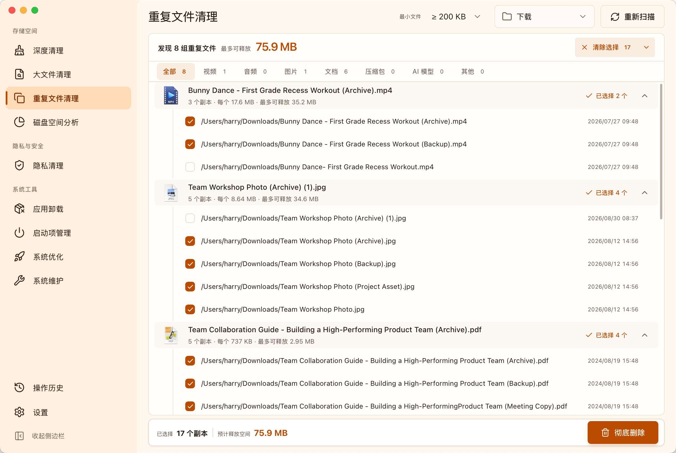Viewport: 676px width, 453px height.
Task: Open the chevron next to 清除选择 17
Action: click(x=646, y=47)
